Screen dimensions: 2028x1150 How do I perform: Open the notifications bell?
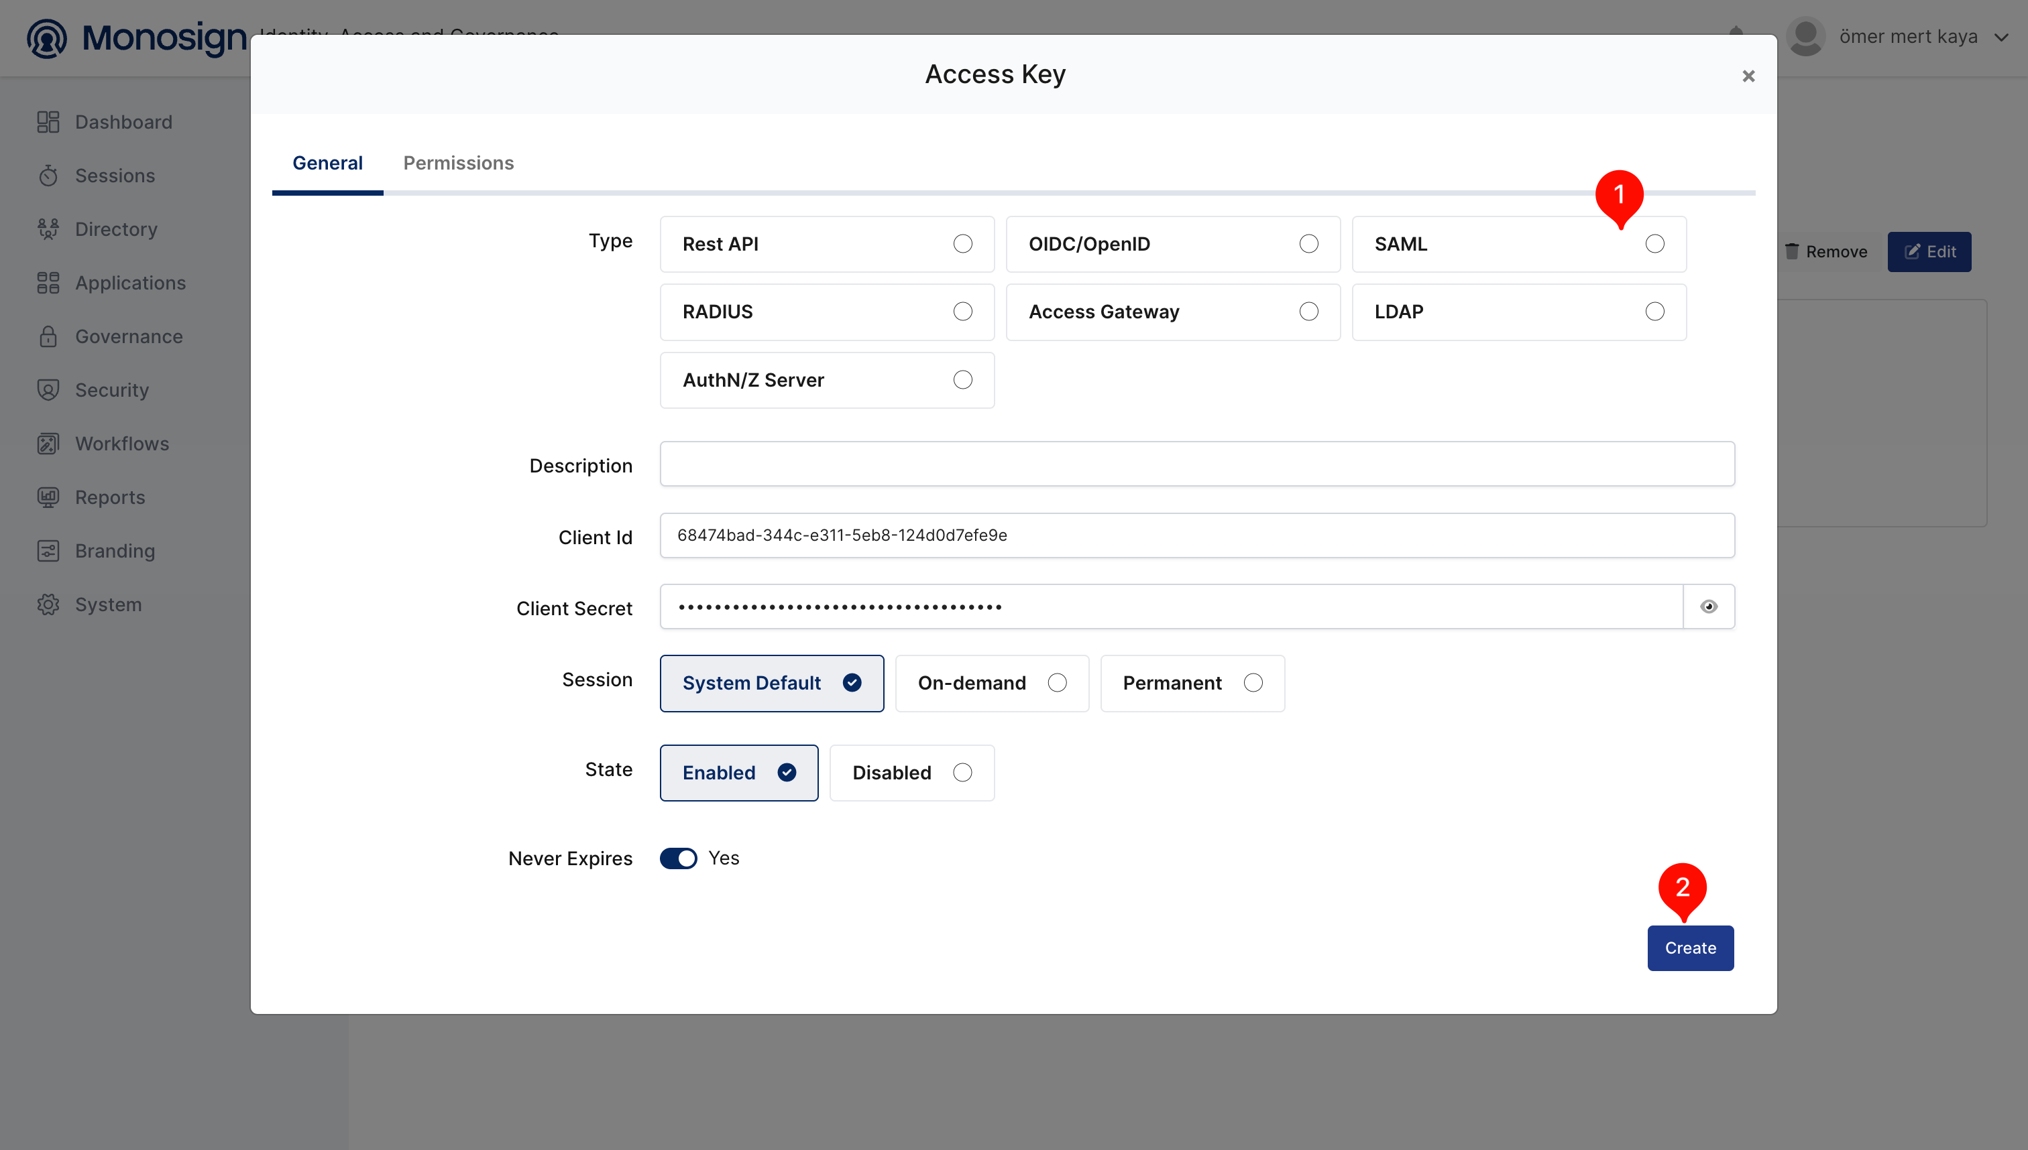click(1736, 31)
